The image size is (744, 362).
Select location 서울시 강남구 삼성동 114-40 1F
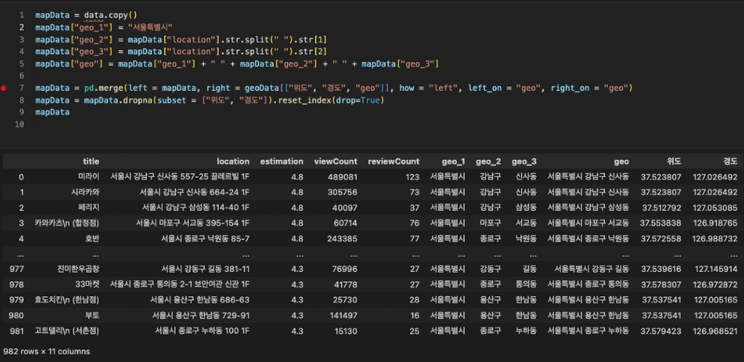point(196,207)
